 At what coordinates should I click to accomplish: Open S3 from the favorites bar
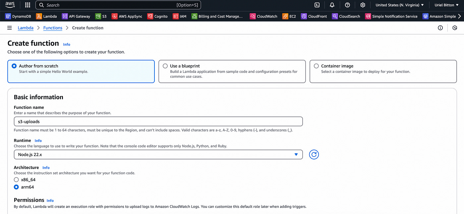(x=101, y=16)
